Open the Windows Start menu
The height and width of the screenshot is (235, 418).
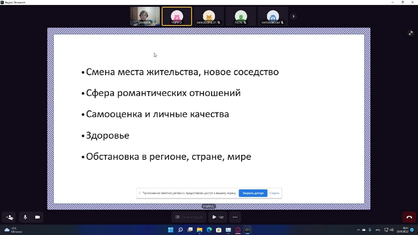pos(171,230)
